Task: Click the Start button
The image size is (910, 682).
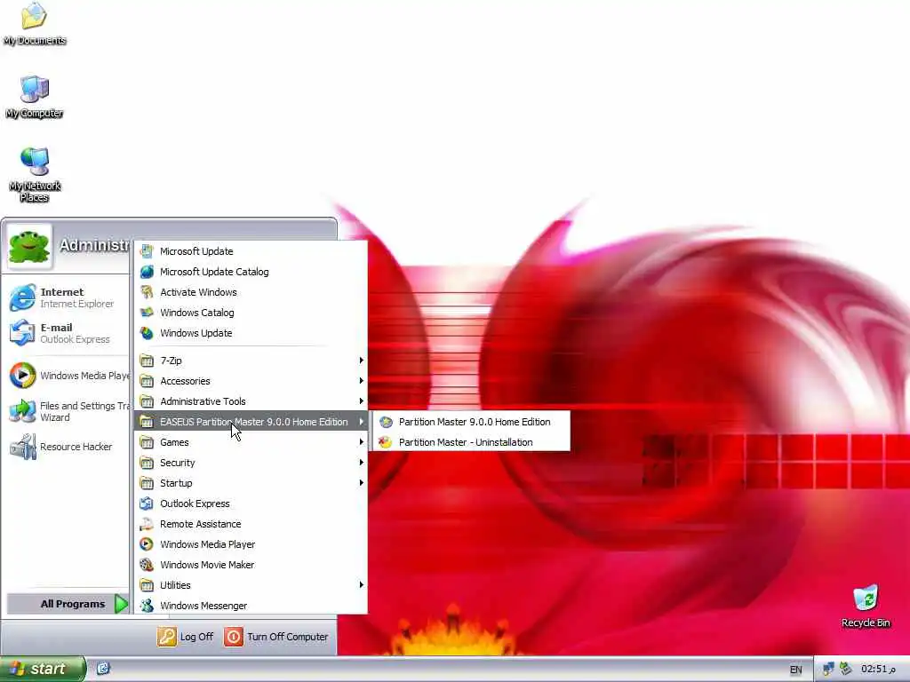Action: [43, 669]
